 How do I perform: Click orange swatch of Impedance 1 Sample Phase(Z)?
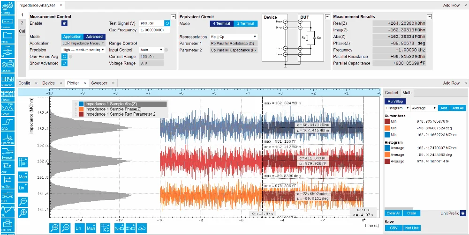point(82,109)
